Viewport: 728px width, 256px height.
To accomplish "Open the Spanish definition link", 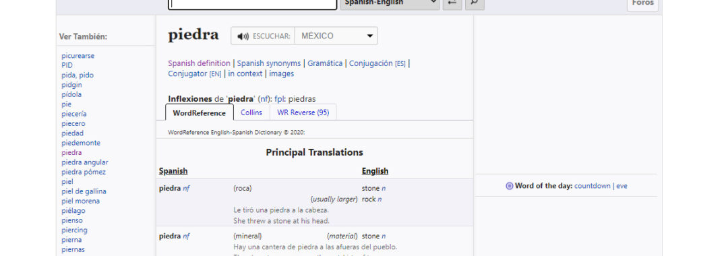I will (x=199, y=63).
